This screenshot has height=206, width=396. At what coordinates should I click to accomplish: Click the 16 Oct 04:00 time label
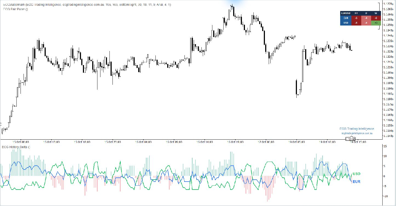coord(144,142)
